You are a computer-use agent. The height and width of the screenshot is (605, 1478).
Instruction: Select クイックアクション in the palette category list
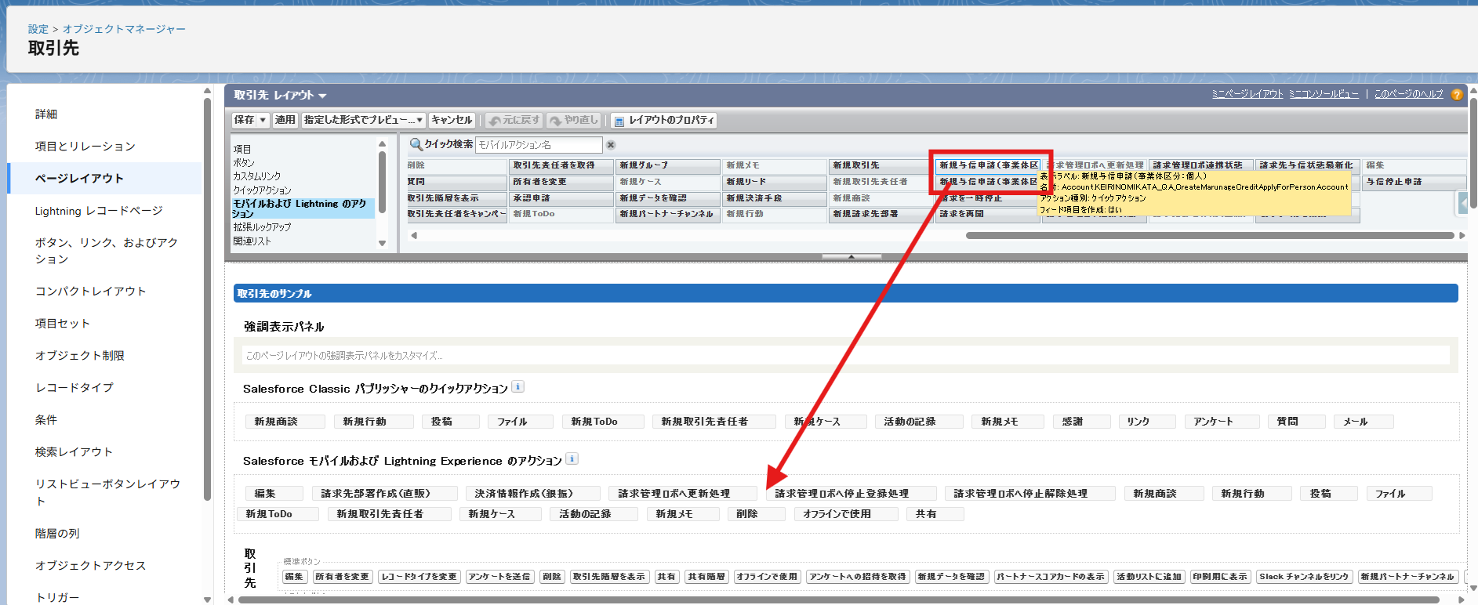click(x=262, y=190)
